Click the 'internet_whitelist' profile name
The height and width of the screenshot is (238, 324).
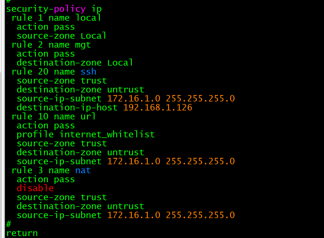coord(107,135)
